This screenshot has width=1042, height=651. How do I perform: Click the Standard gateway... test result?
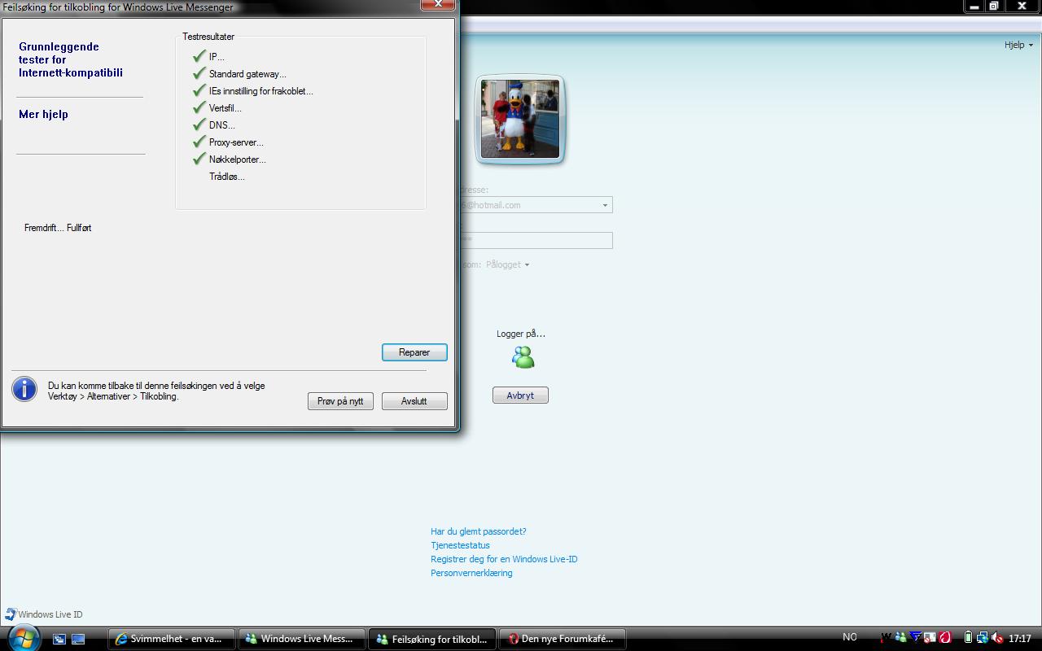(x=247, y=74)
